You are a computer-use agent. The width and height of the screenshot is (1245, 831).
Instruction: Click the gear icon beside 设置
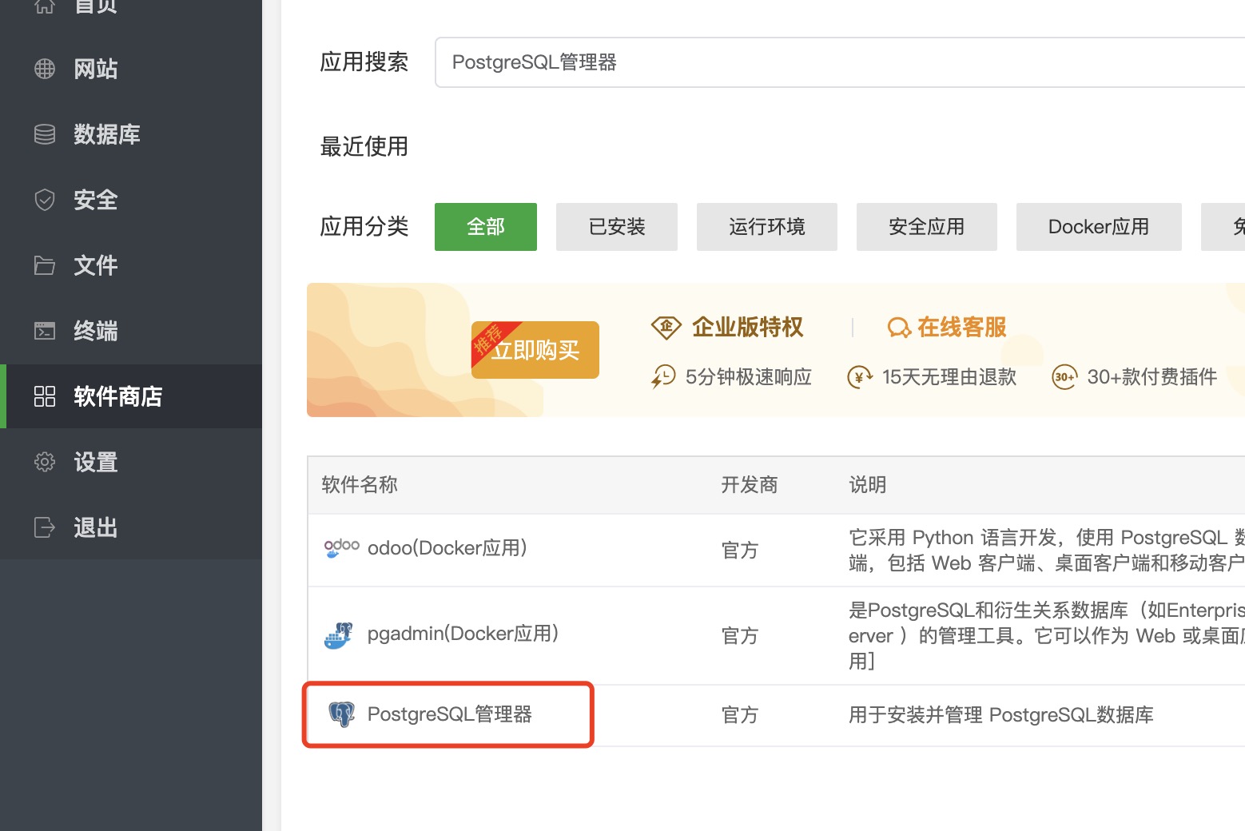pyautogui.click(x=45, y=462)
